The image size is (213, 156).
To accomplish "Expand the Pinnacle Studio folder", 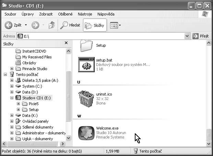I will [12, 68].
